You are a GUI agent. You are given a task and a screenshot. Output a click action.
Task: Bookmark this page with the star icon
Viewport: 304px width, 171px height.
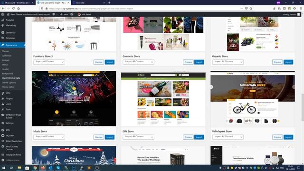251,9
